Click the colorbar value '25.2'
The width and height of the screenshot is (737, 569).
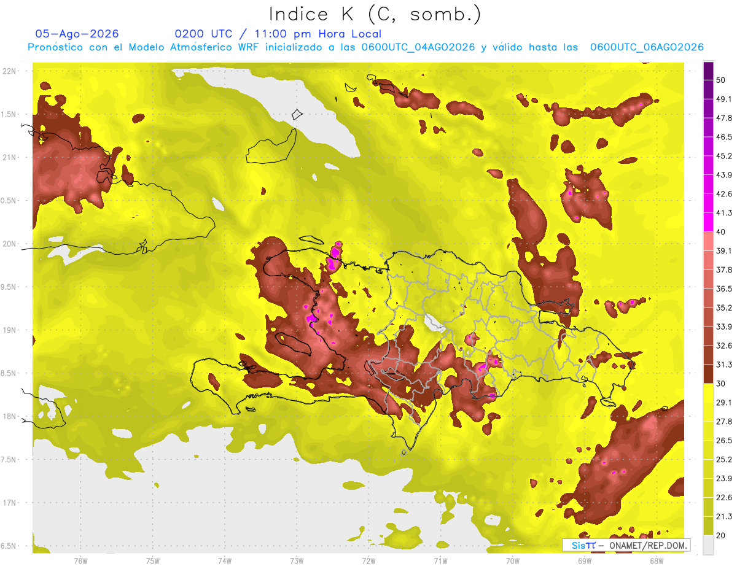point(725,459)
